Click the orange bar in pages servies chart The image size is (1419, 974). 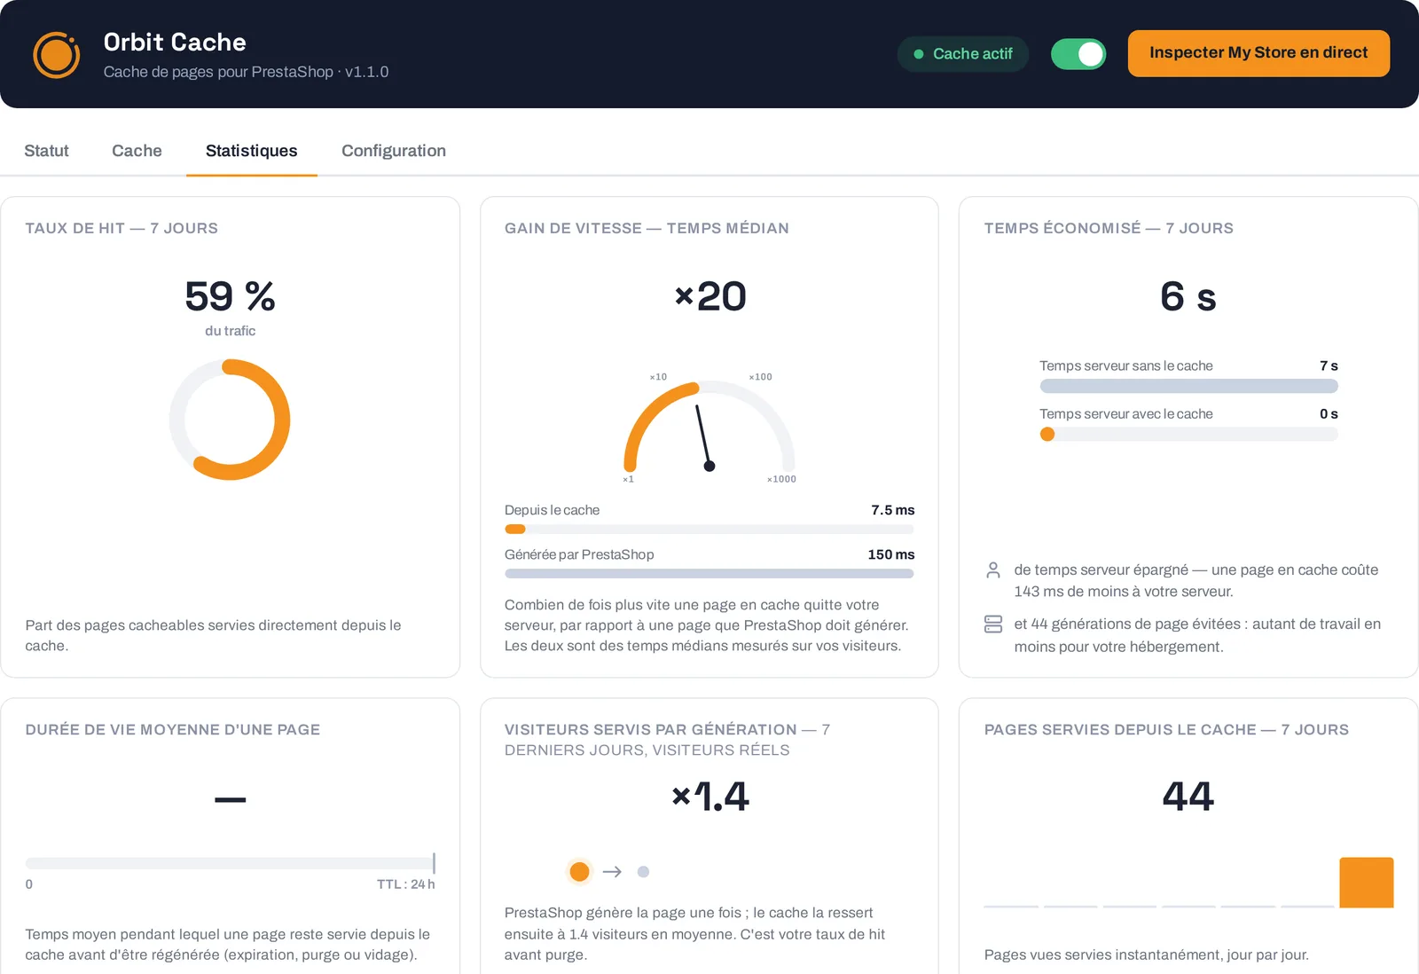[x=1366, y=883]
